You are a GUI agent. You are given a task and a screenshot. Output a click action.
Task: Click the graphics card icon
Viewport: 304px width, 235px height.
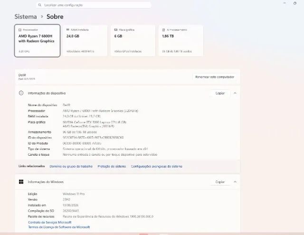(x=116, y=29)
